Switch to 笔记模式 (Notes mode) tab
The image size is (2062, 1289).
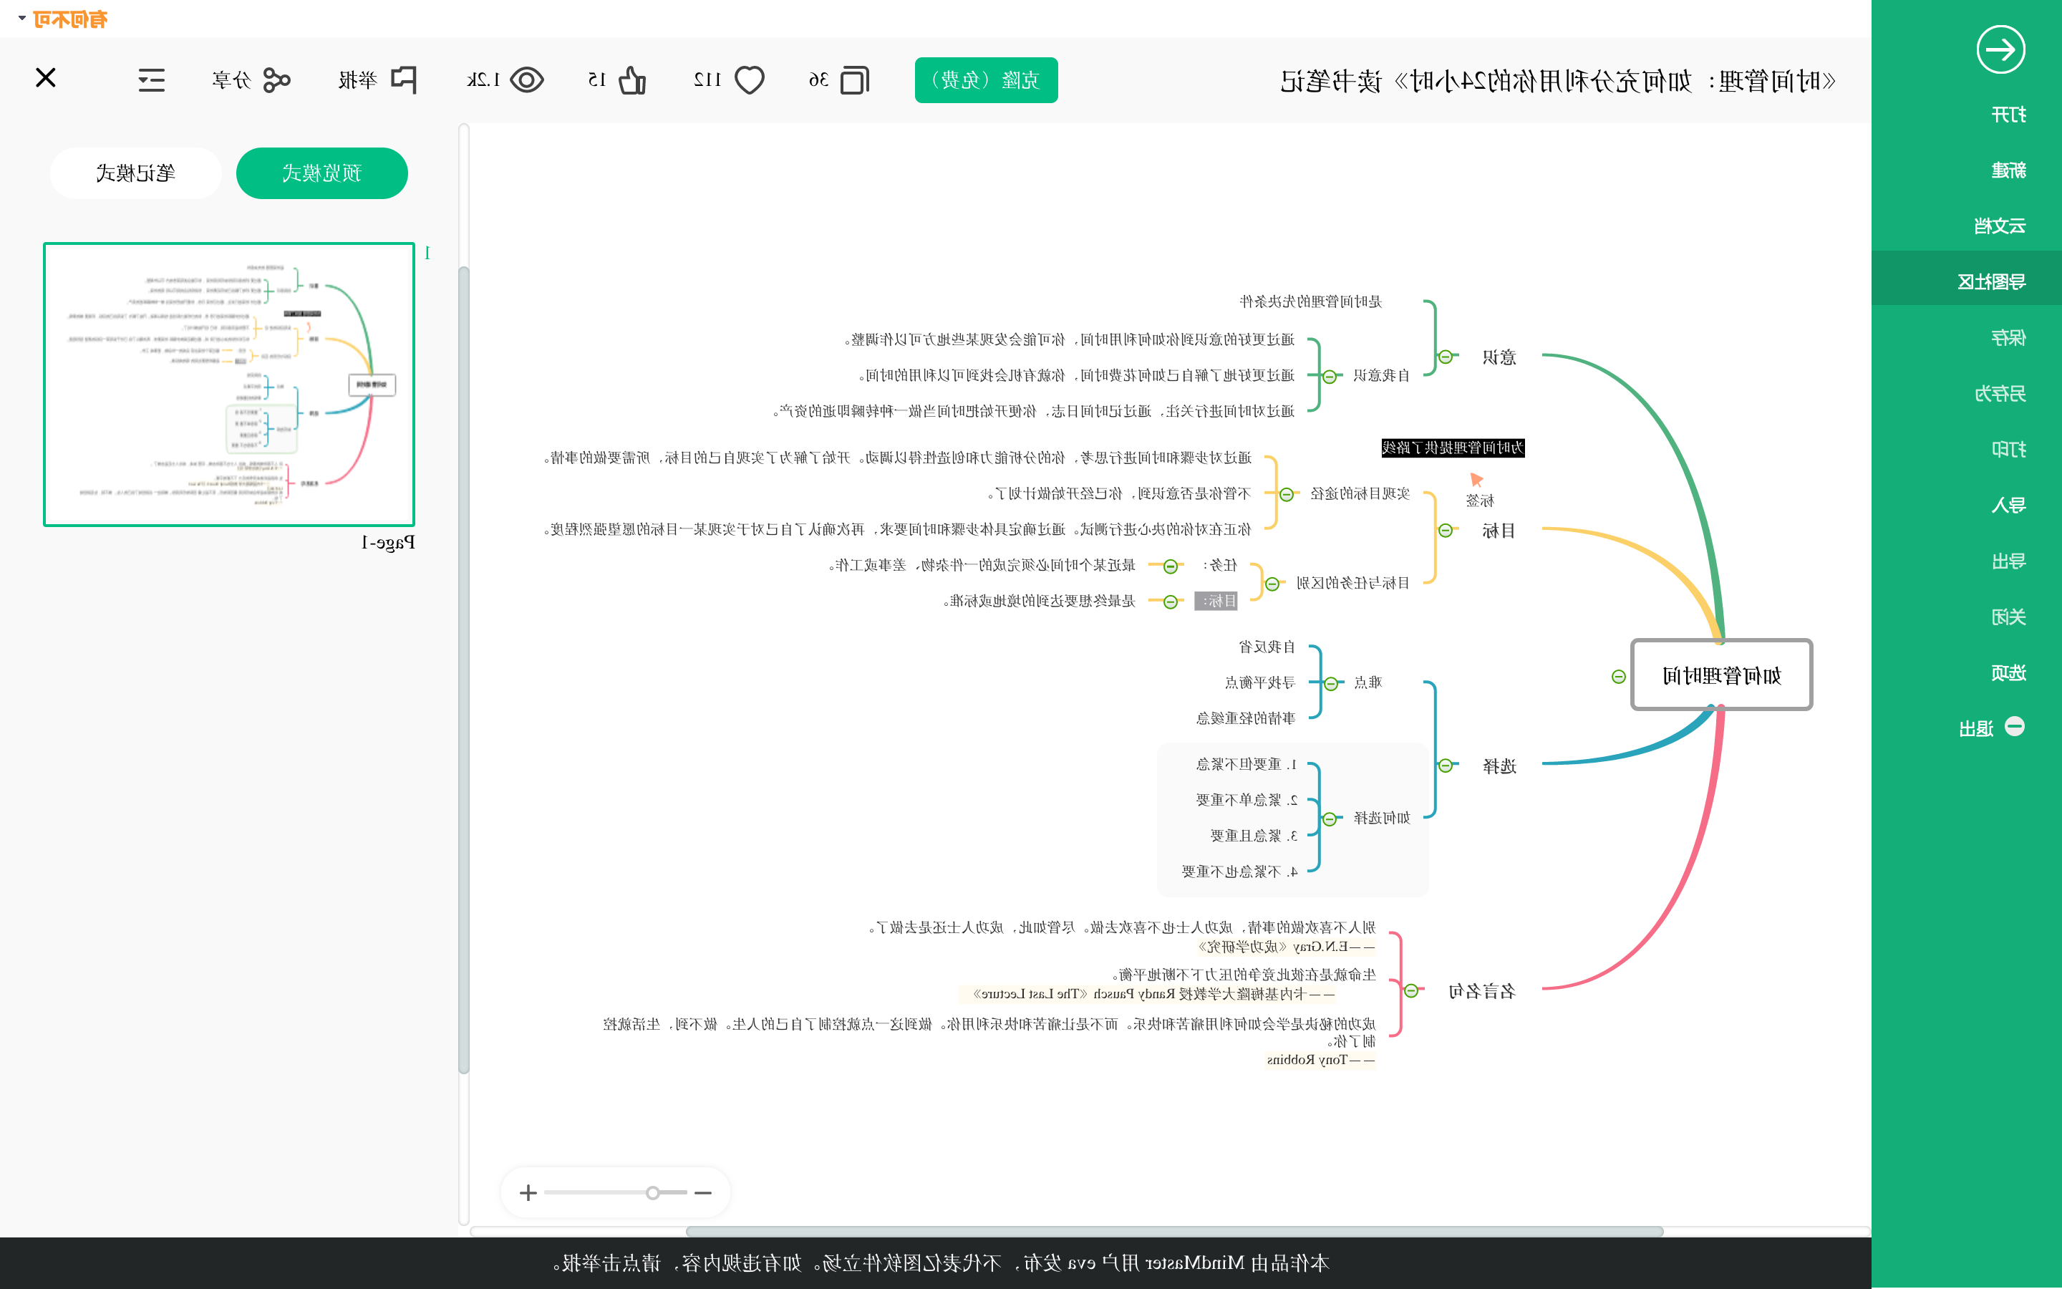135,173
